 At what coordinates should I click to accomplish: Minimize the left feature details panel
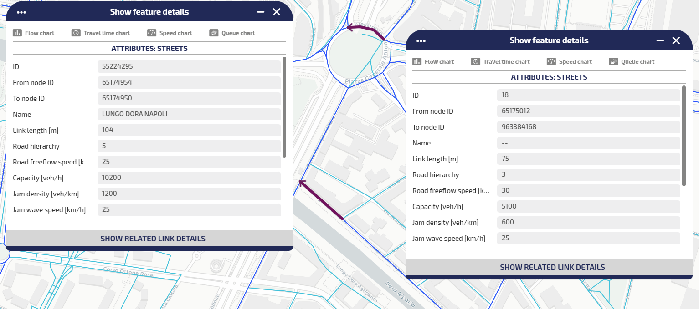pyautogui.click(x=261, y=12)
